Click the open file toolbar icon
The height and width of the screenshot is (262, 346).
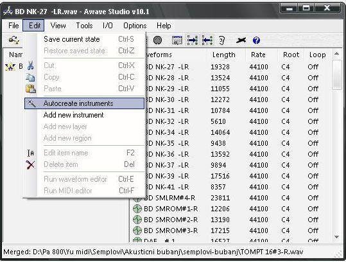click(x=14, y=40)
